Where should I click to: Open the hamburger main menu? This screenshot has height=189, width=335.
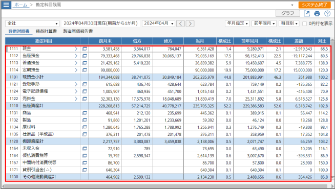click(6, 5)
